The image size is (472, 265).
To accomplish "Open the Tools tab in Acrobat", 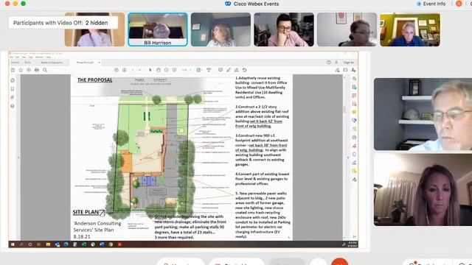I will pos(28,63).
